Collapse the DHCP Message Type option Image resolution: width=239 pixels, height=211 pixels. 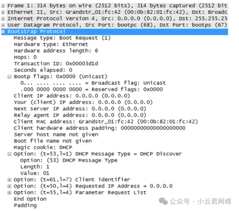(9, 154)
